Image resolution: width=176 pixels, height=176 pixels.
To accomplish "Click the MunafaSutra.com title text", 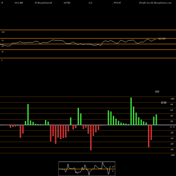I will (x=163, y=3).
